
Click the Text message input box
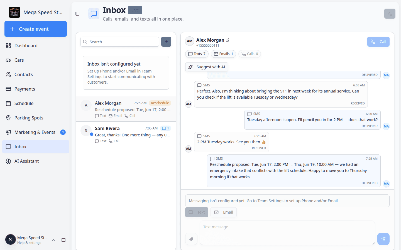(287, 233)
